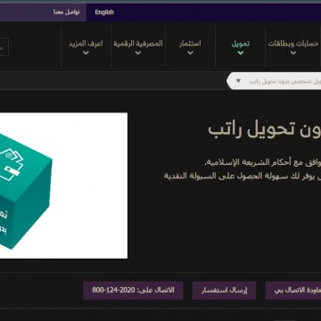
Task: Select the استثمار menu label
Action: [190, 44]
